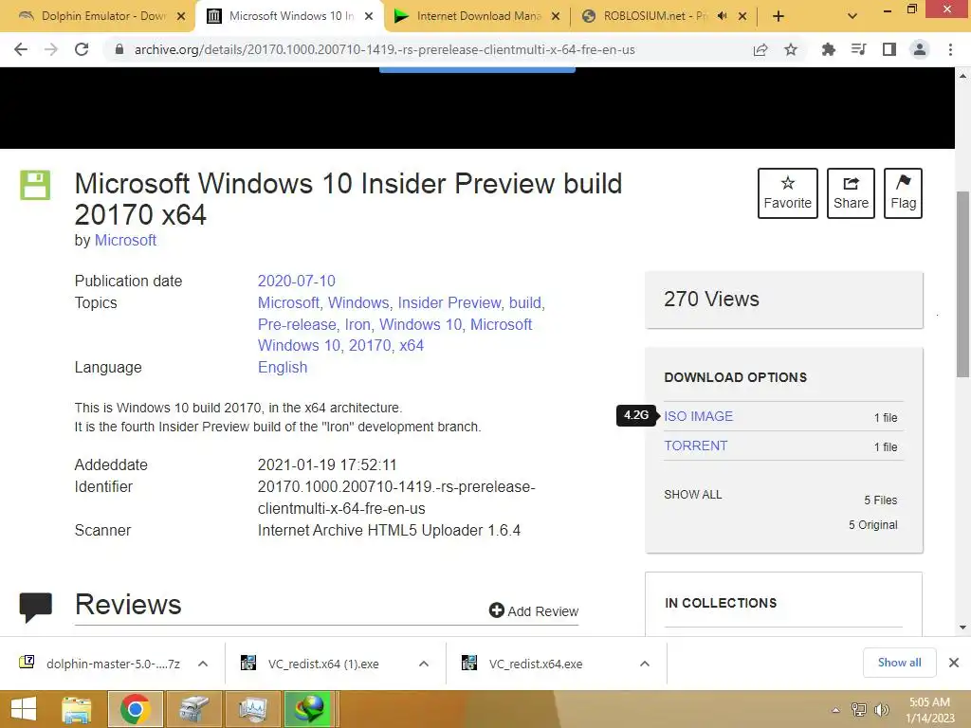971x728 pixels.
Task: Click the Reviews speech bubble icon
Action: [36, 608]
